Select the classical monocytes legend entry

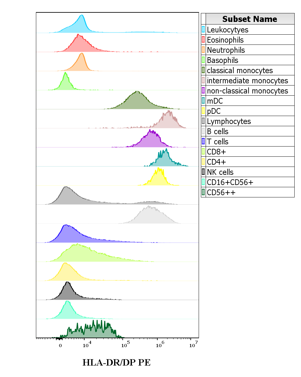240,71
